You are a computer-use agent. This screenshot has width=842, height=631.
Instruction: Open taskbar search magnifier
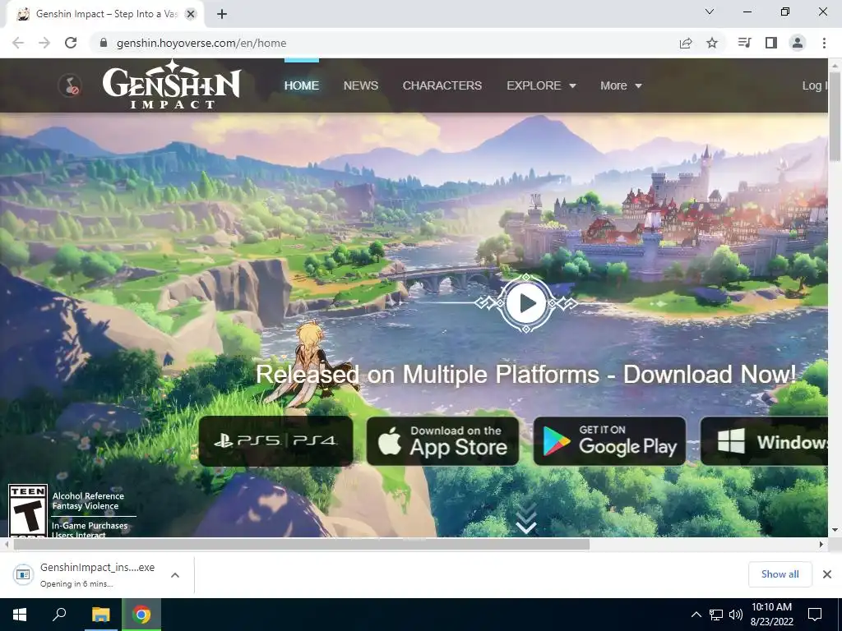click(x=59, y=615)
